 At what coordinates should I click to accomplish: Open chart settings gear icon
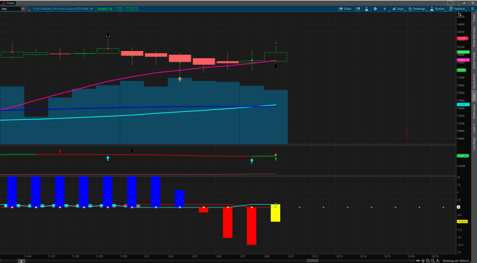tap(375, 9)
